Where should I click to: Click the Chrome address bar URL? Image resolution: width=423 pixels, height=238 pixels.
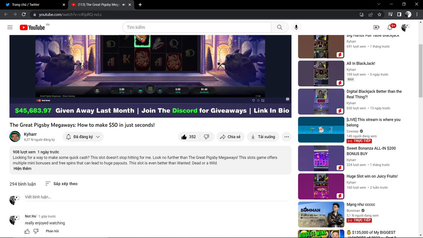point(70,15)
